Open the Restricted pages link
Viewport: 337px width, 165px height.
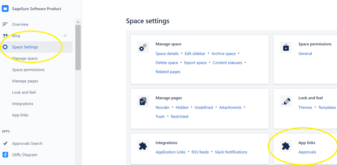click(x=179, y=116)
